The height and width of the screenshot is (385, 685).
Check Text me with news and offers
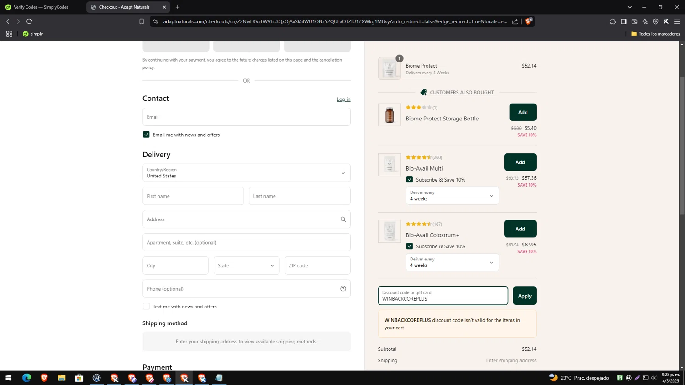pyautogui.click(x=146, y=307)
